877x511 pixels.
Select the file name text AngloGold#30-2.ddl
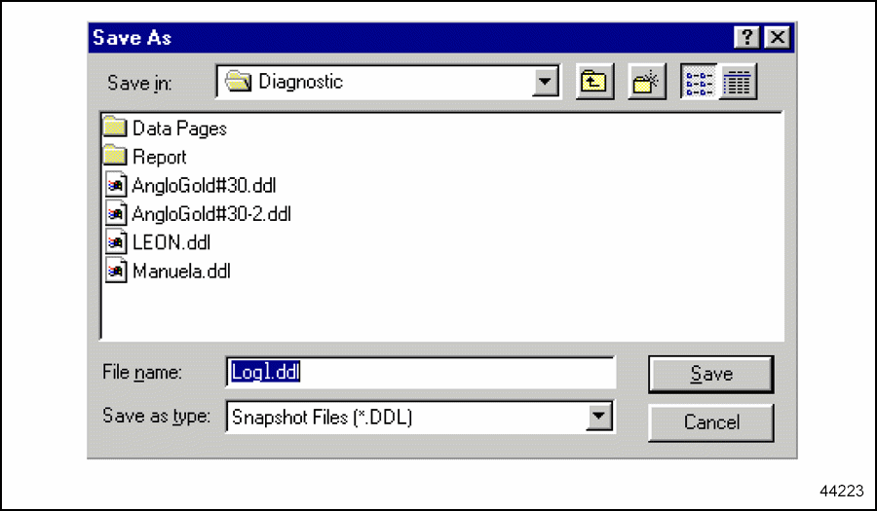[211, 214]
